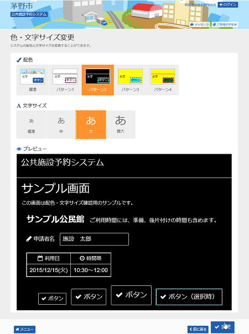Click the login arrow icon on ログイン
Viewport: 249px width, 334px height.
221,4
